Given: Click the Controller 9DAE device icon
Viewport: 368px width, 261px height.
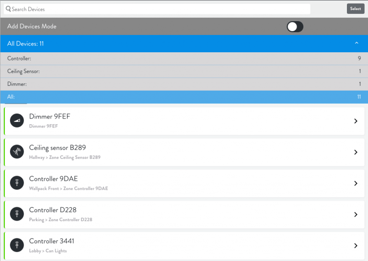Looking at the screenshot, I should [x=17, y=183].
